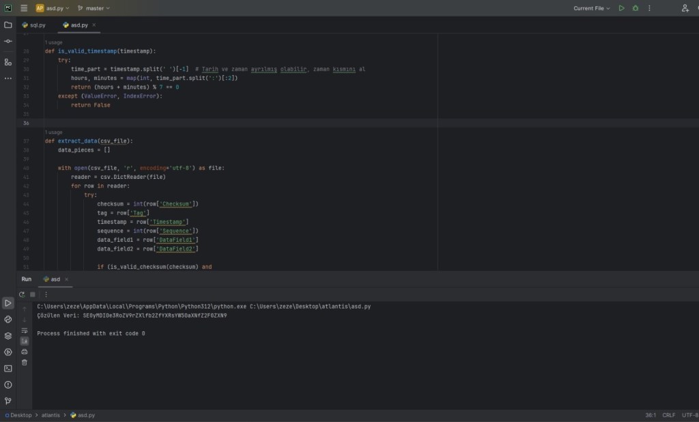This screenshot has width=699, height=422.
Task: Open the Problems tool window
Action: point(8,385)
